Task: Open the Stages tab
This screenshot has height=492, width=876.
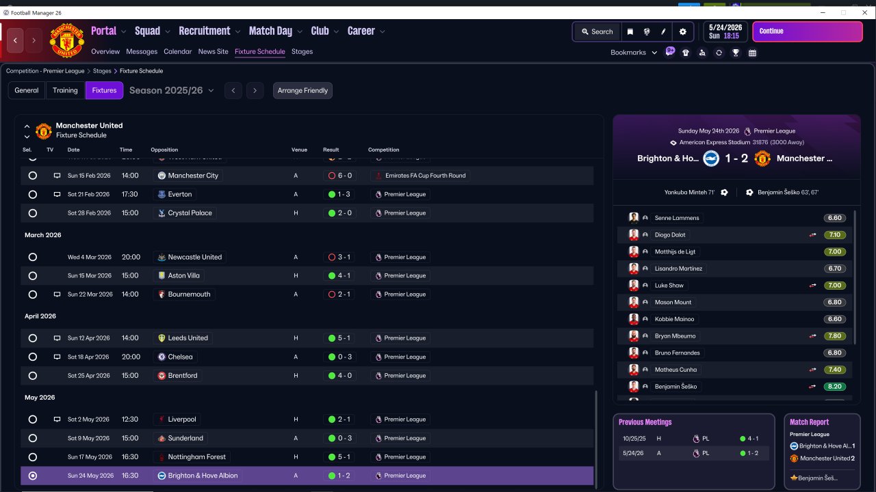Action: (x=302, y=52)
